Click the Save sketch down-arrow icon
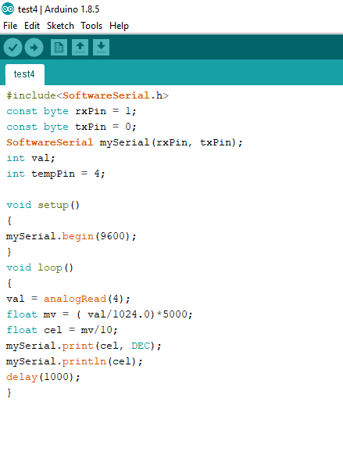Image resolution: width=343 pixels, height=452 pixels. tap(101, 47)
